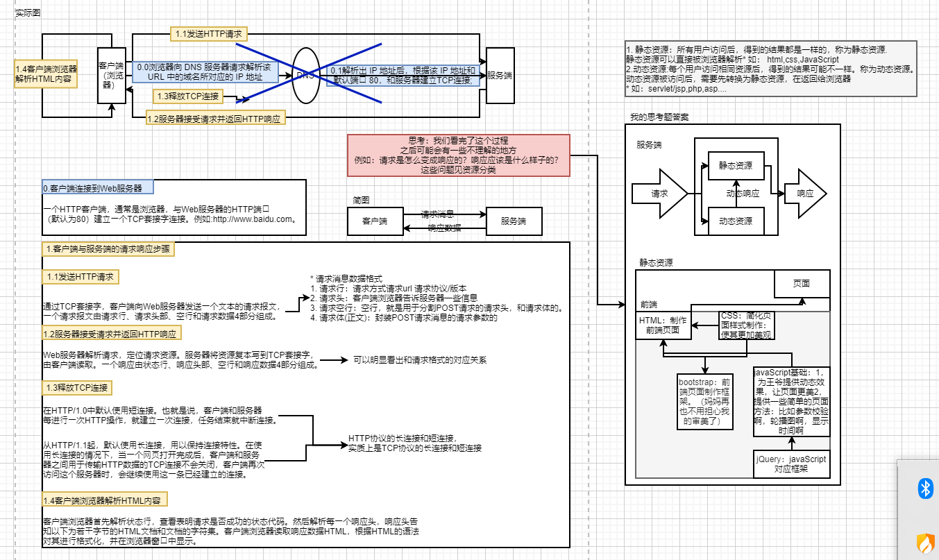Click the 1.1发送HTTP请求 label
939x560 pixels.
coord(208,33)
